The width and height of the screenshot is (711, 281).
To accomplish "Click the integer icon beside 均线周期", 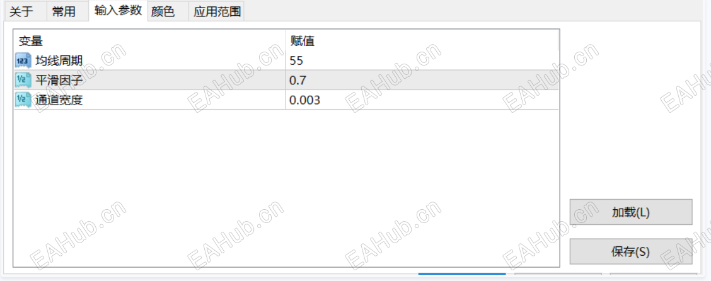I will (23, 60).
